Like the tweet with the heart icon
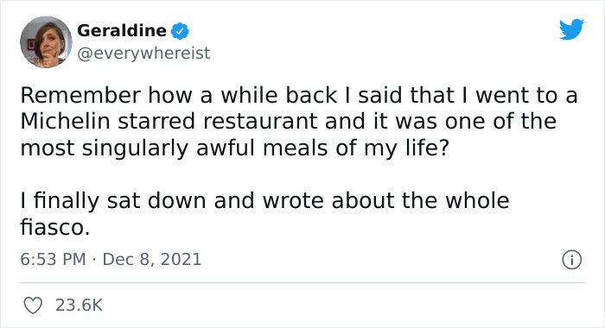The height and width of the screenshot is (328, 605). (x=33, y=306)
